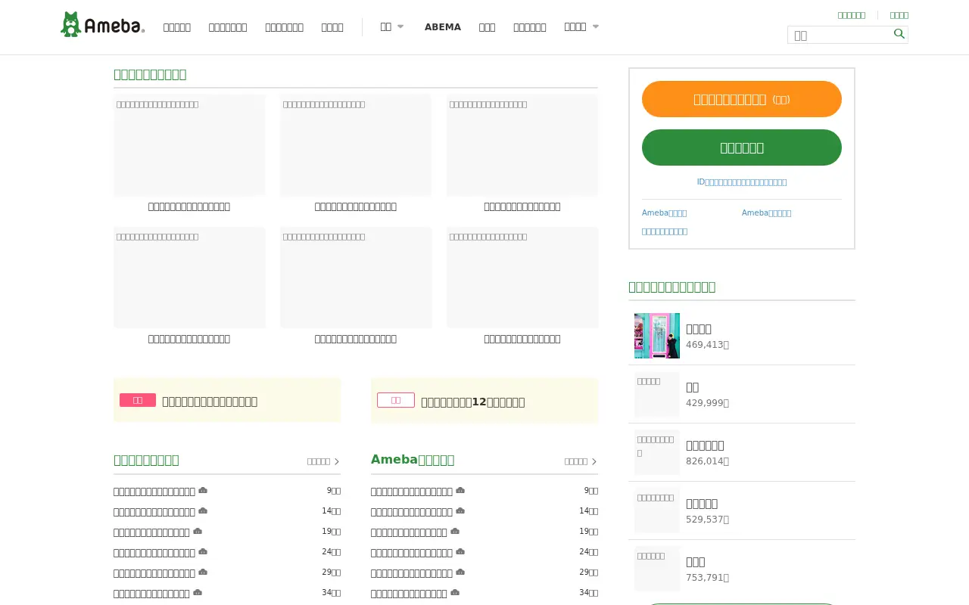Expand the dropdown arrow left of ABEMA
The height and width of the screenshot is (605, 969).
tap(400, 26)
